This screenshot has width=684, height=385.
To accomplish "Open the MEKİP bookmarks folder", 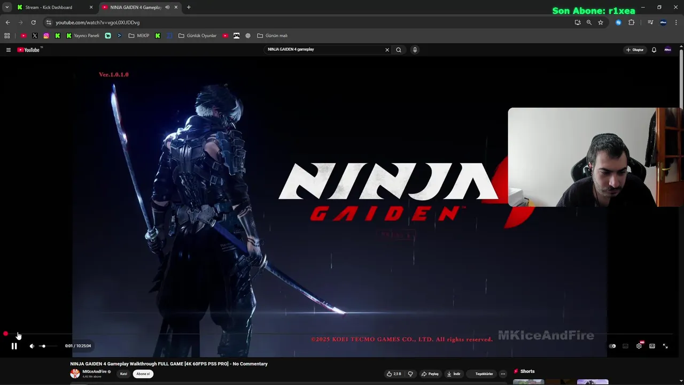I will click(x=139, y=36).
